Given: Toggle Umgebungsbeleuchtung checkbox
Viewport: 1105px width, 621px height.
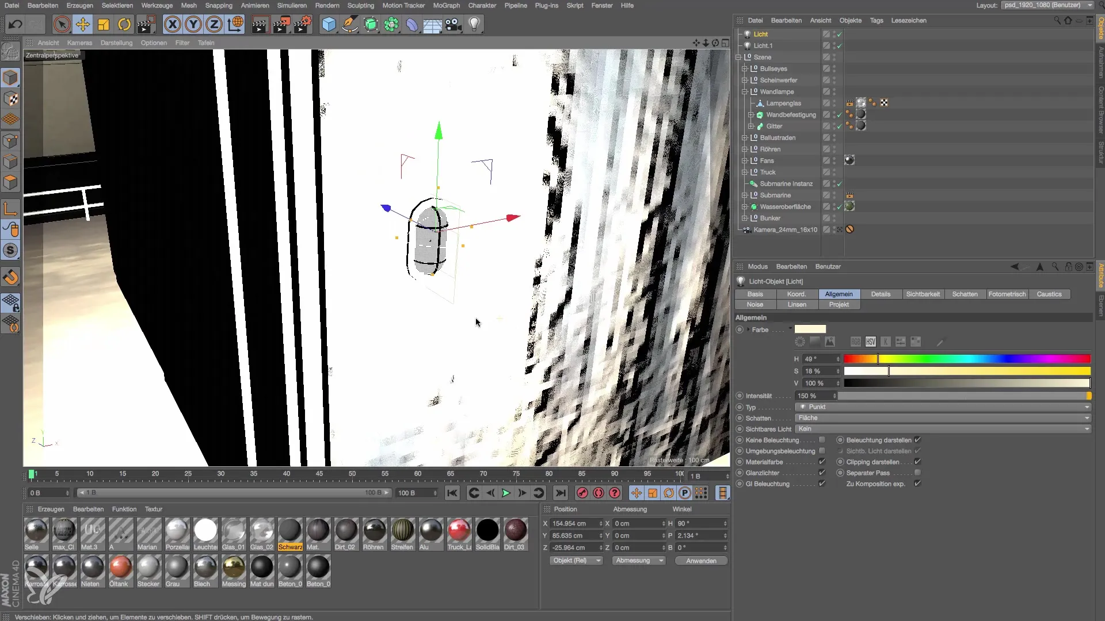Looking at the screenshot, I should (822, 451).
